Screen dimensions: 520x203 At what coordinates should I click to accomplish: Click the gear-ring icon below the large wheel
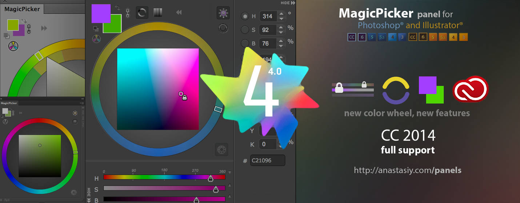[221, 149]
